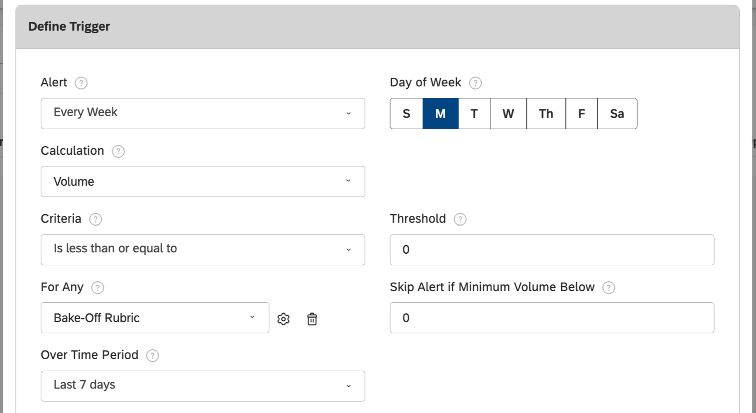This screenshot has height=413, width=756.
Task: Open the Bake-Off Rubric dropdown
Action: (155, 318)
